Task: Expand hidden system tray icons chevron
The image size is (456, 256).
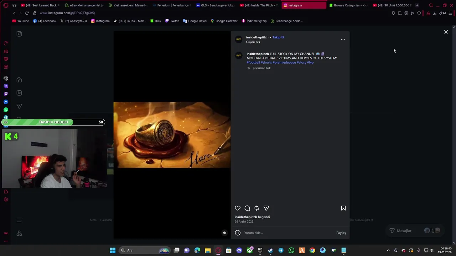Action: coord(388,250)
